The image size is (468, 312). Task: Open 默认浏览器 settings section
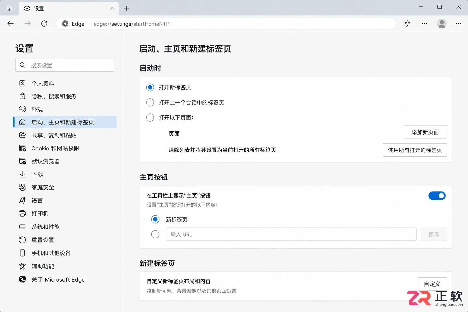pos(65,161)
